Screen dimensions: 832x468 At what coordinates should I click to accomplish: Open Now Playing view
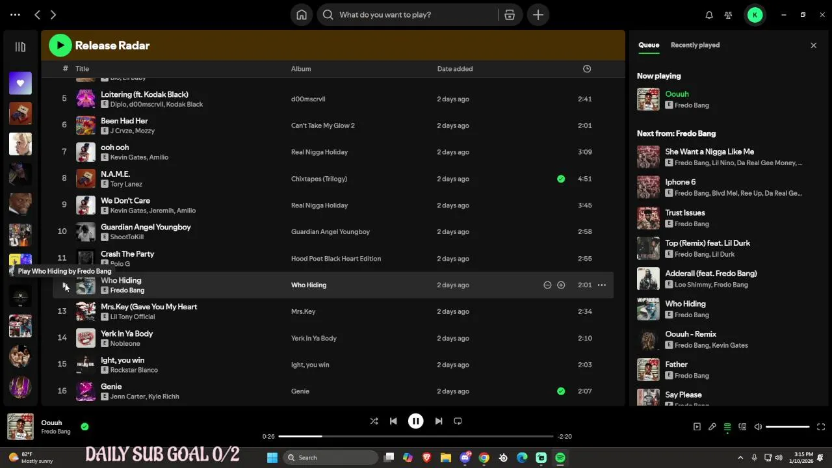[x=697, y=427]
